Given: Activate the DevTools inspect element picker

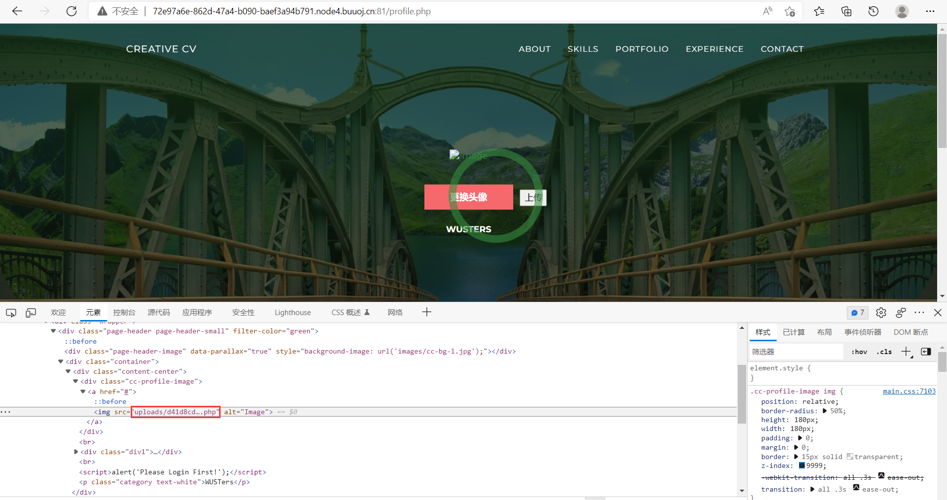Looking at the screenshot, I should point(11,313).
